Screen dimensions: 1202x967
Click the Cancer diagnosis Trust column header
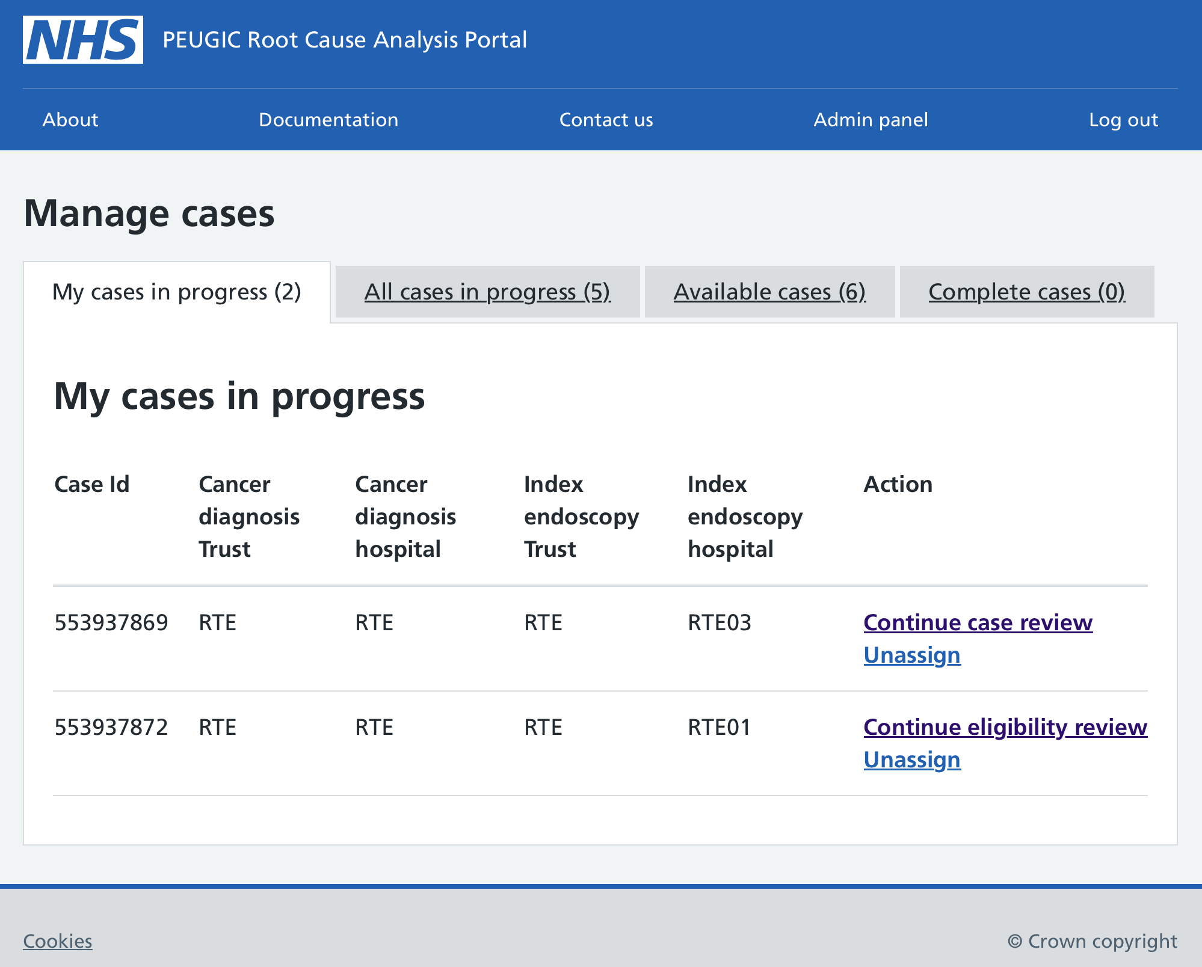coord(249,517)
